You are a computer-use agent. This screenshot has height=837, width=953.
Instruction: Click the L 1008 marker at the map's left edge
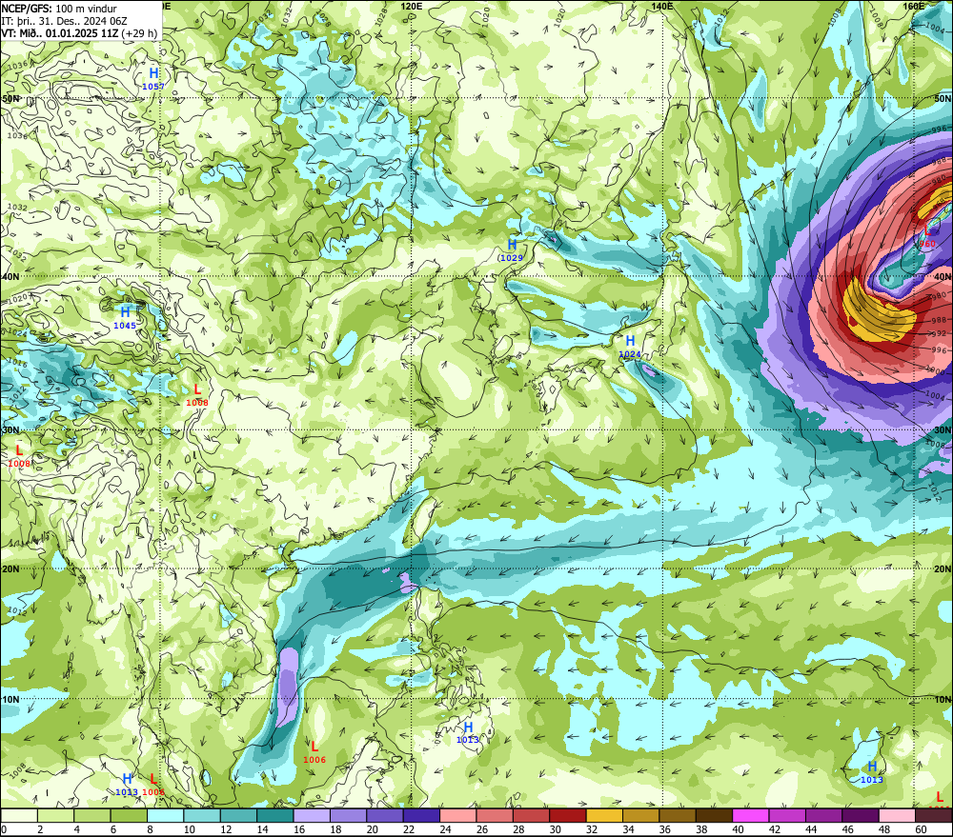click(19, 456)
